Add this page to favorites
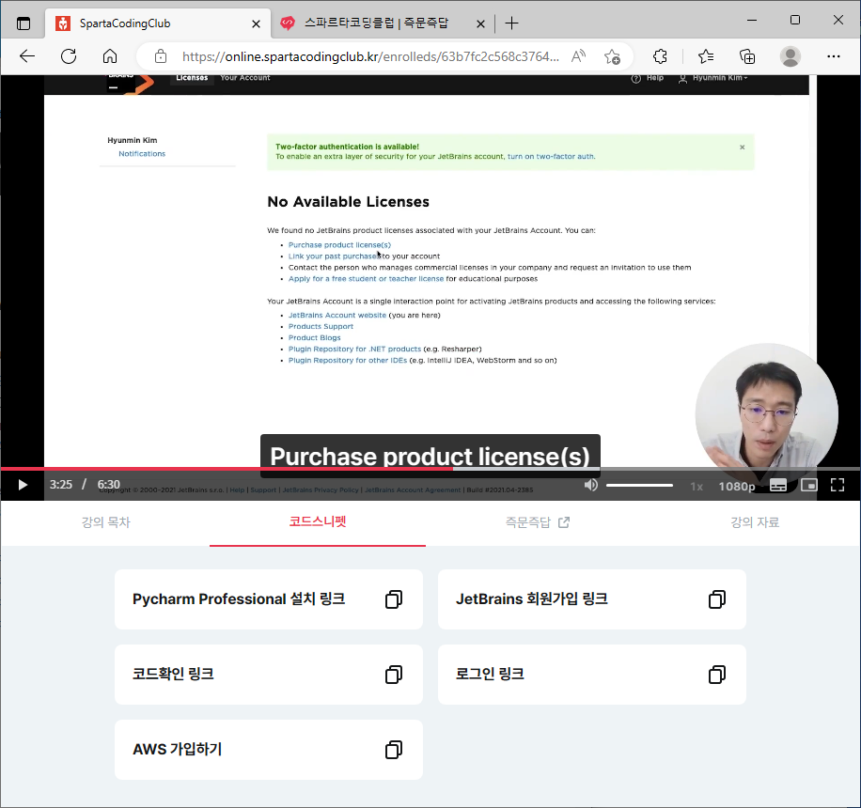The width and height of the screenshot is (861, 808). pos(612,56)
